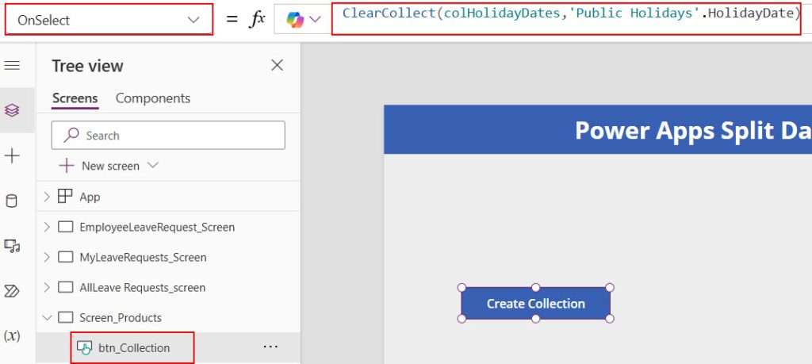
Task: Expand the EmployeeLeaveRequest_Screen node
Action: point(47,227)
